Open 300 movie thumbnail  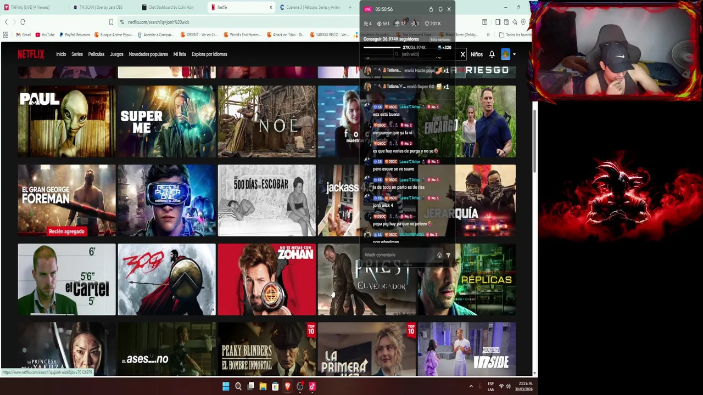pyautogui.click(x=166, y=279)
